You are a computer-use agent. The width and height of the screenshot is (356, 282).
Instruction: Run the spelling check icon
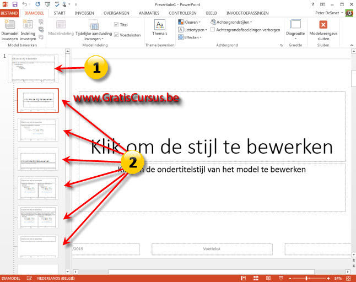pos(57,4)
